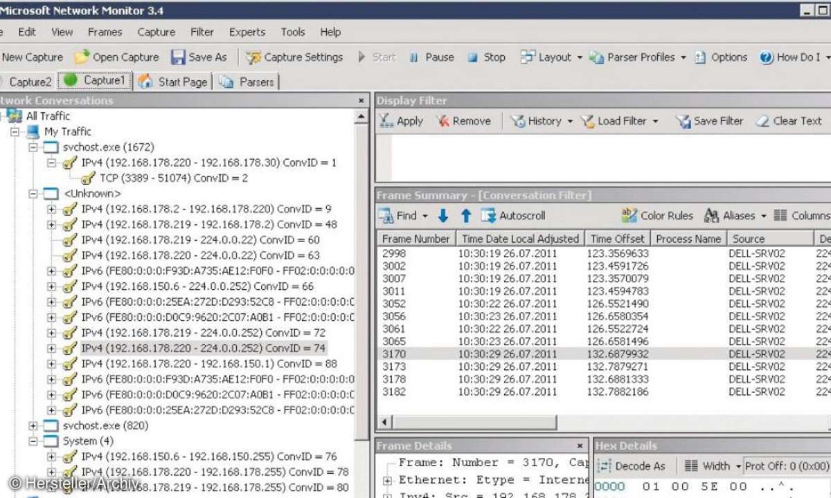Save the capture using Save As
Image resolution: width=831 pixels, height=498 pixels.
click(199, 57)
